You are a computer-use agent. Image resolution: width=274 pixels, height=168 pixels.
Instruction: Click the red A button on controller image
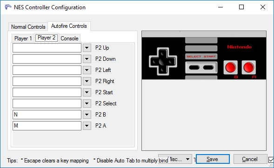[249, 67]
